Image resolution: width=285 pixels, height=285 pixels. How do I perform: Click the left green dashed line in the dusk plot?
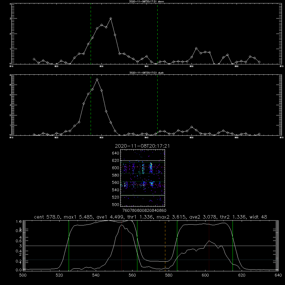point(91,105)
